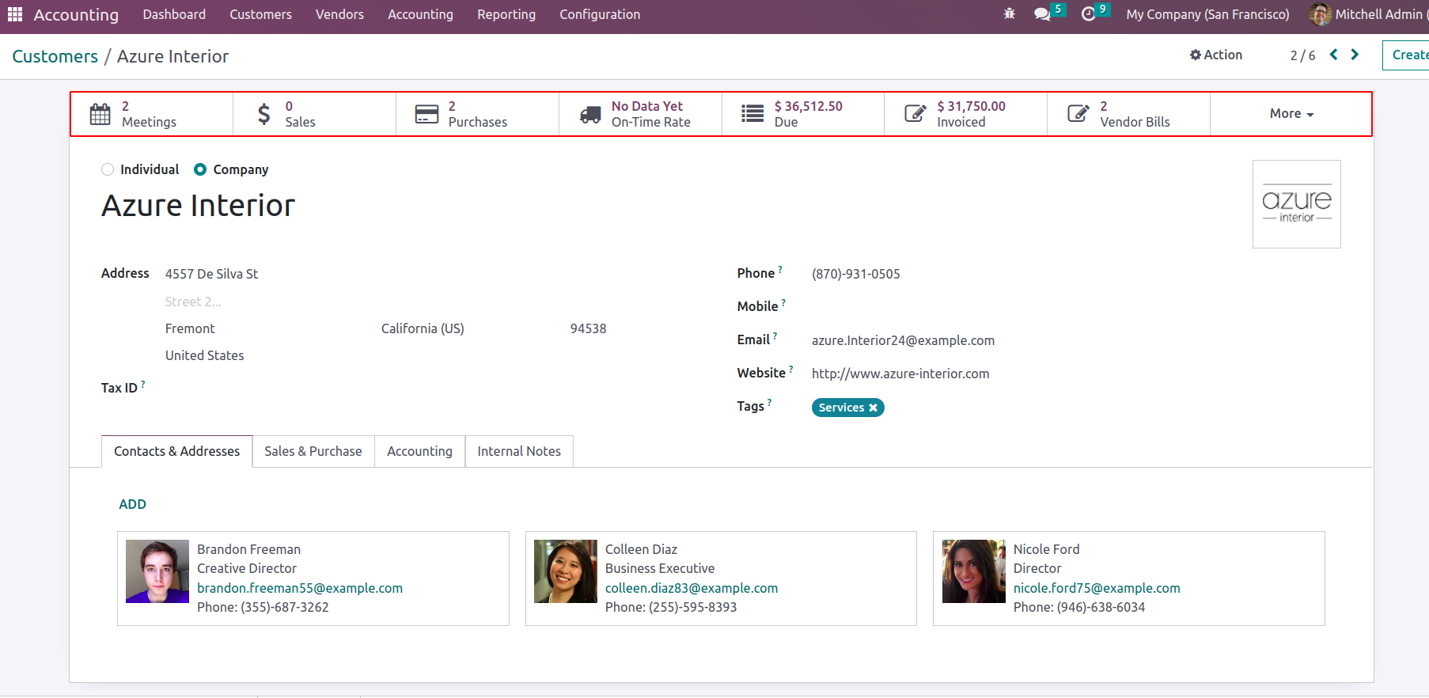This screenshot has height=698, width=1429.
Task: Open the Reporting menu
Action: (506, 14)
